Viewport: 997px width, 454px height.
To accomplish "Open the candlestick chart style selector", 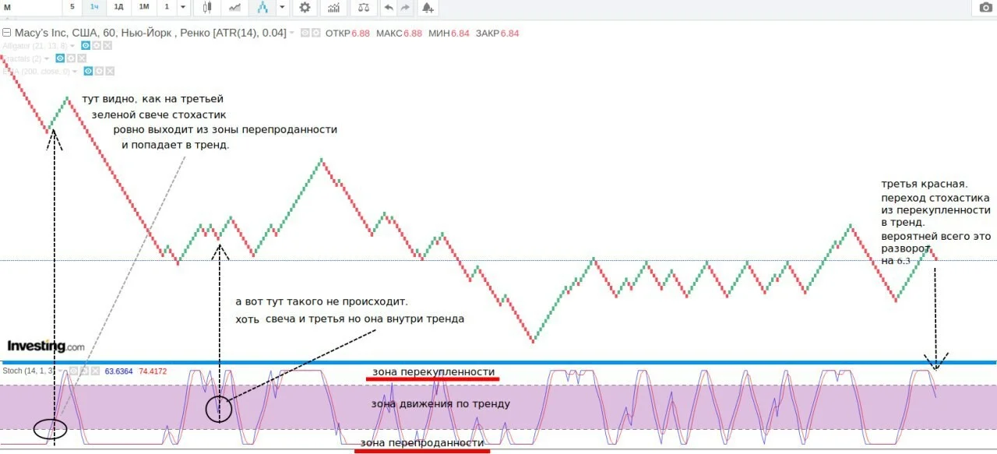I will [206, 8].
